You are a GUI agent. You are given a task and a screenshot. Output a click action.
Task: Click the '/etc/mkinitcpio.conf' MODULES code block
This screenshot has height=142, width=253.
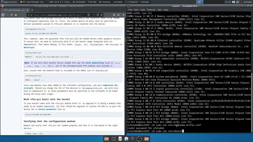click(73, 55)
